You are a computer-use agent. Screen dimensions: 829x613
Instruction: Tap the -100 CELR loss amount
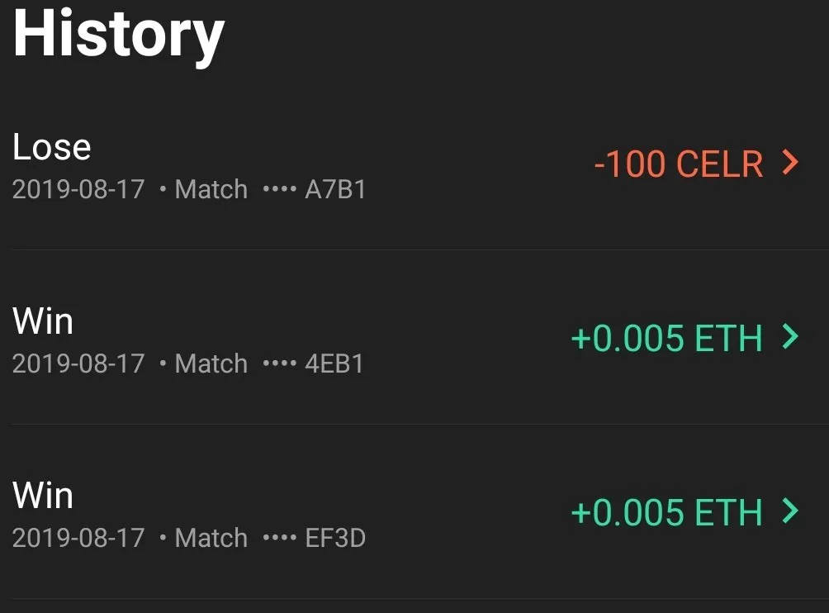[678, 164]
